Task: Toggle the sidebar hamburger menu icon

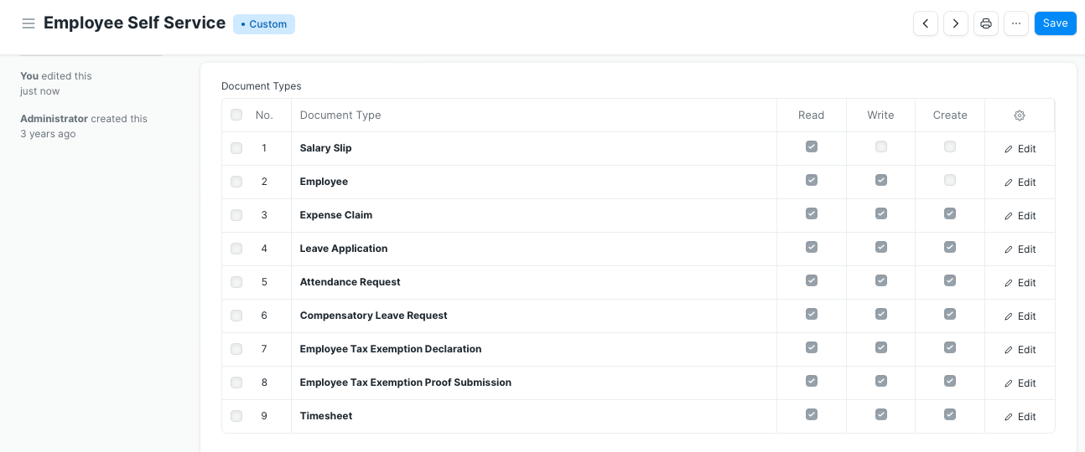Action: [29, 23]
